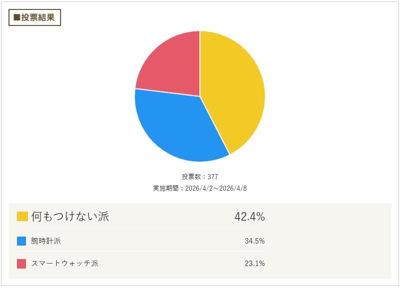This screenshot has width=401, height=288.
Task: Click the red legend color square
Action: (x=21, y=264)
